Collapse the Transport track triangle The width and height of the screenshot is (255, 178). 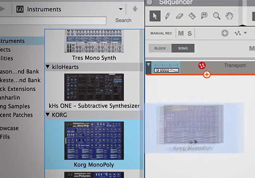[x=148, y=65]
